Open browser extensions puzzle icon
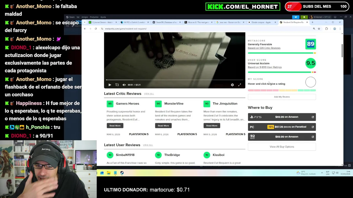The width and height of the screenshot is (353, 198). [327, 29]
